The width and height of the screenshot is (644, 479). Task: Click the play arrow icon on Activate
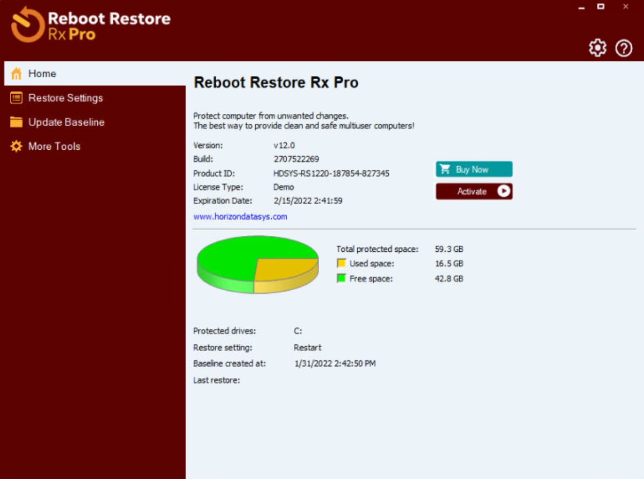[504, 191]
